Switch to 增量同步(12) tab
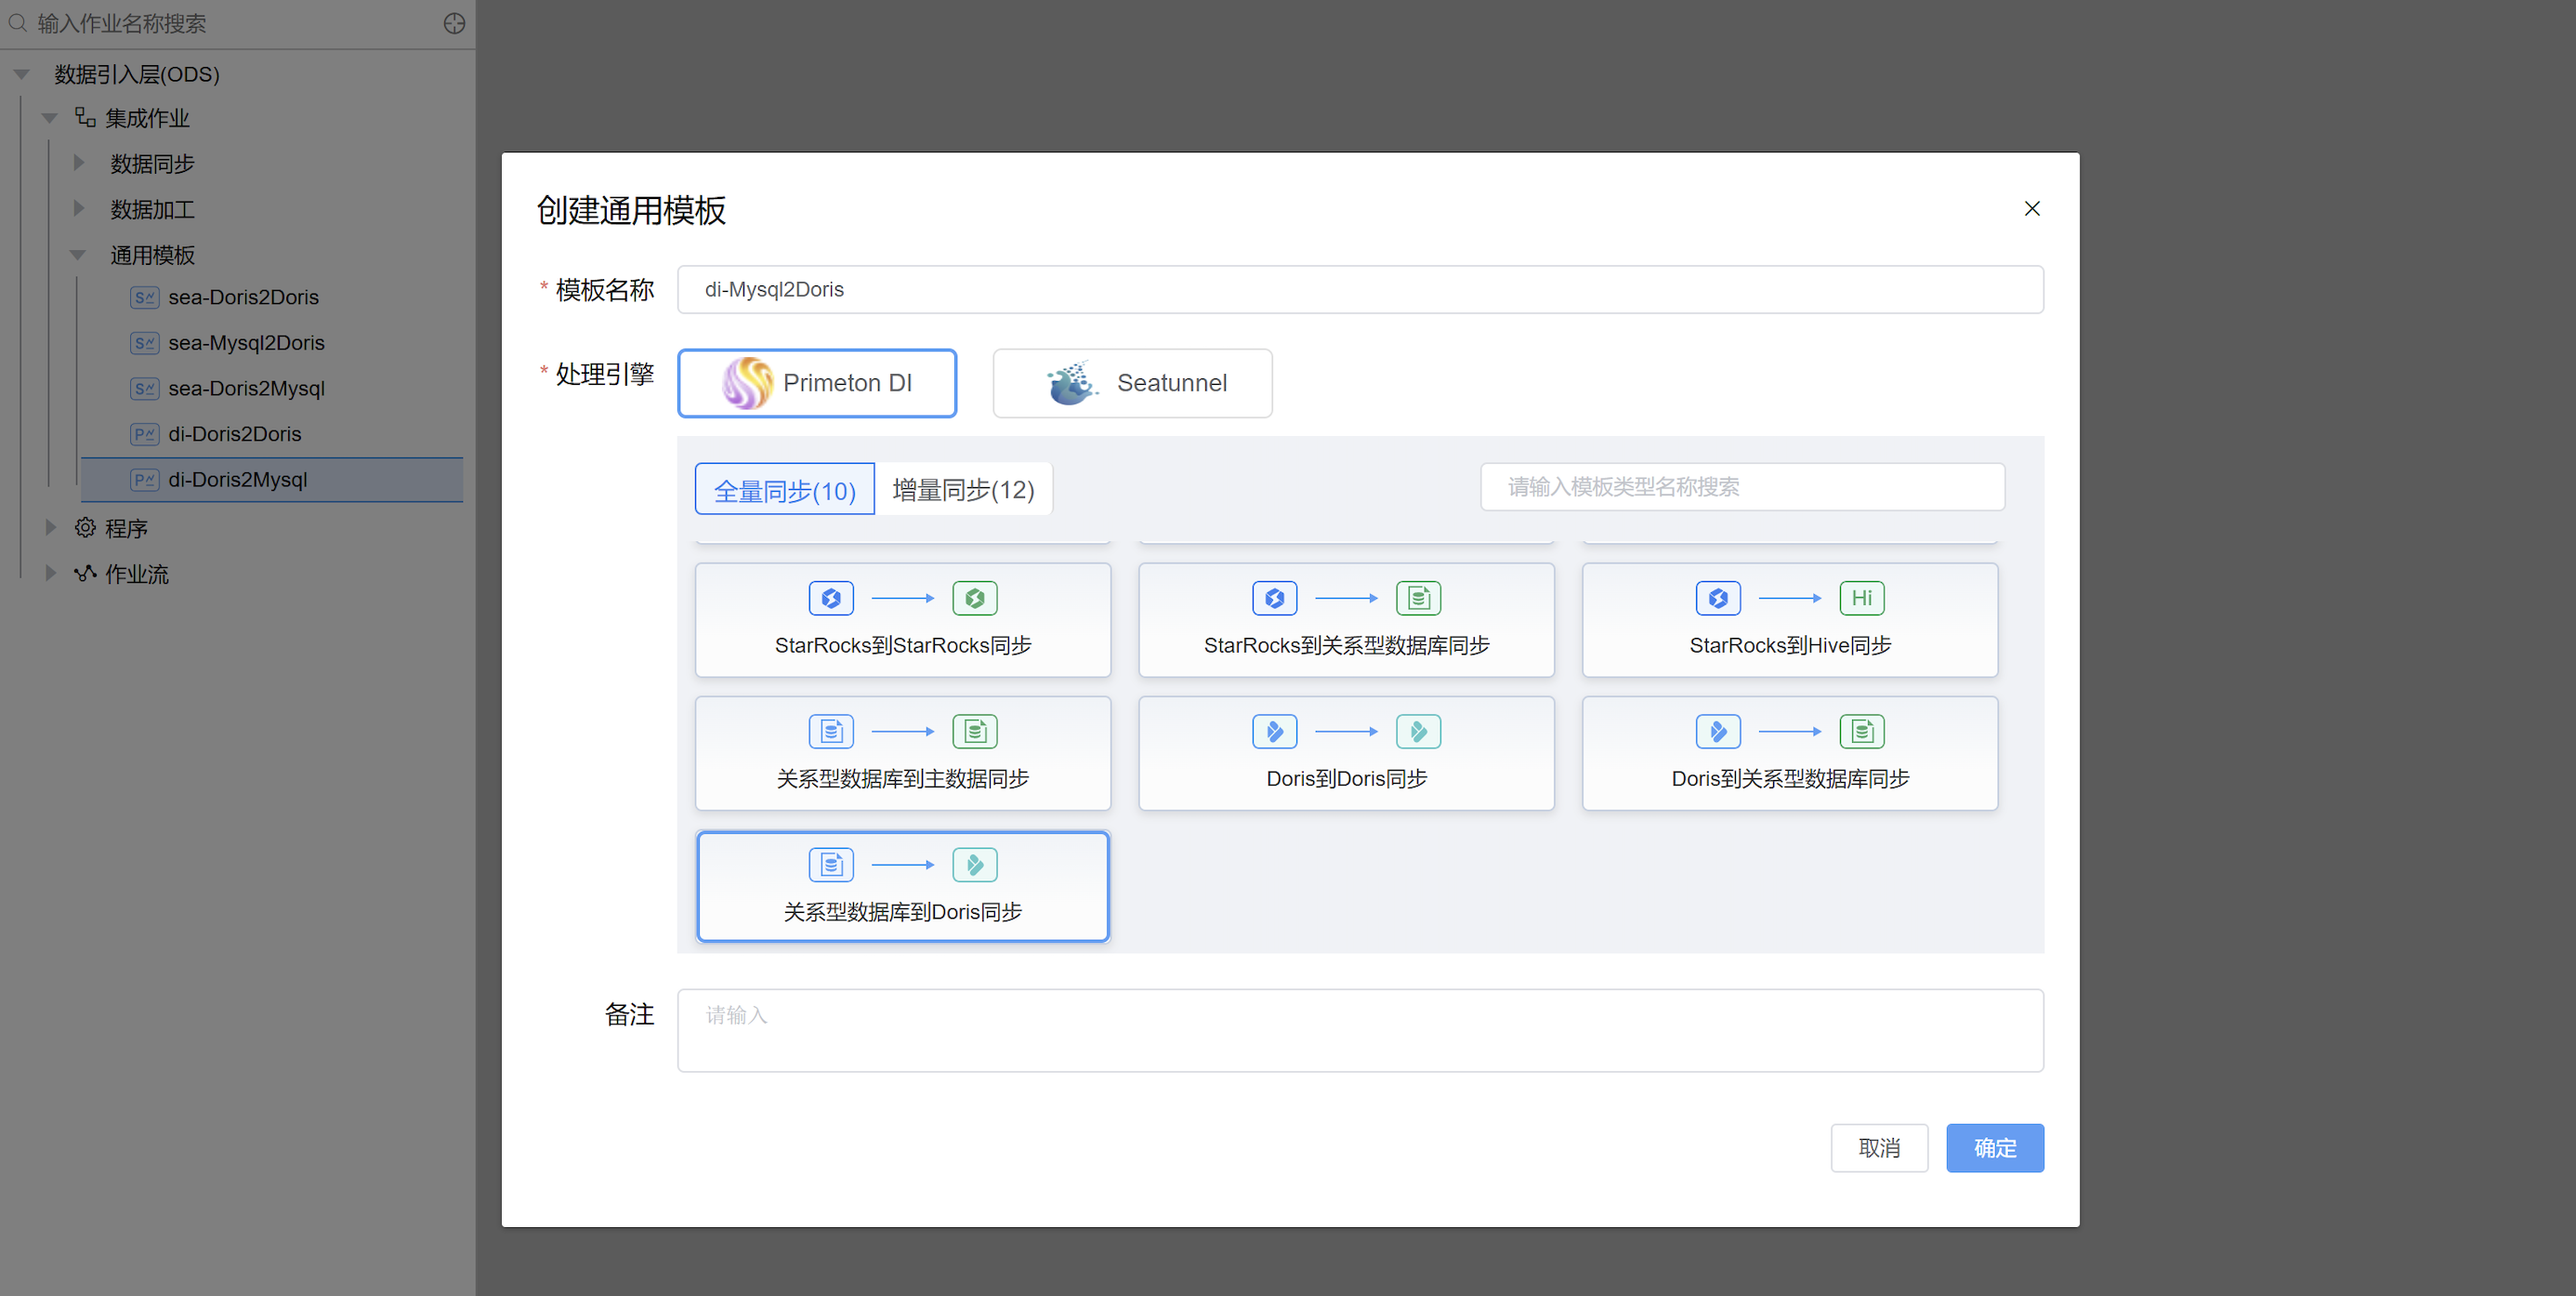Viewport: 2576px width, 1296px height. pyautogui.click(x=963, y=489)
